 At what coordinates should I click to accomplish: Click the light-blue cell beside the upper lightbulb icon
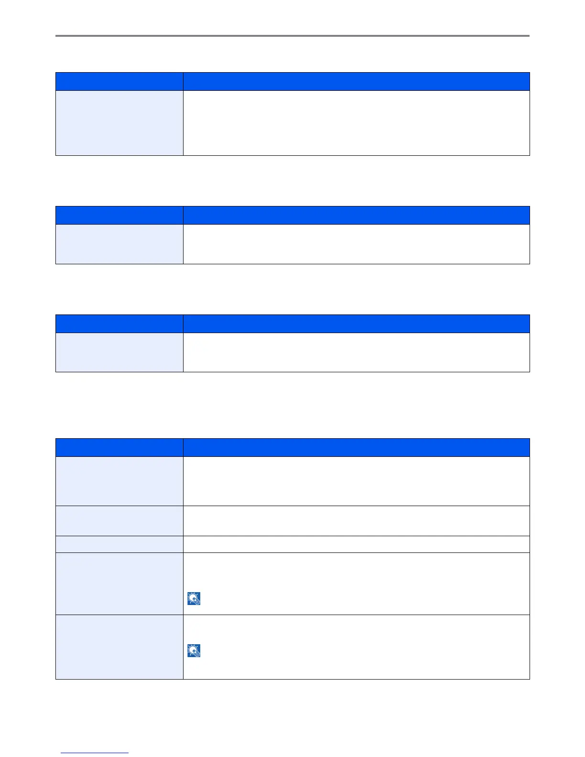pos(119,584)
